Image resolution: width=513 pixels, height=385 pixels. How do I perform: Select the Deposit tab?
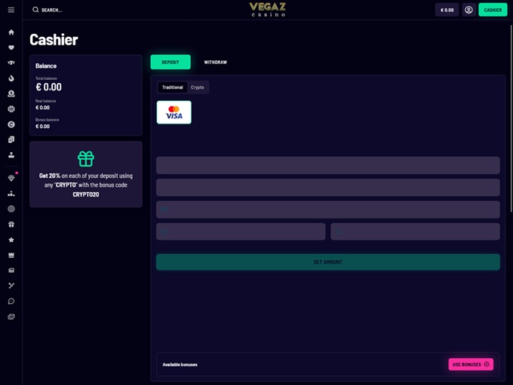[170, 62]
